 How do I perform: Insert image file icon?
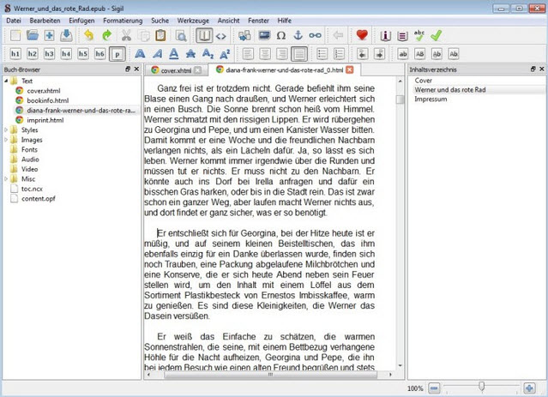[264, 35]
